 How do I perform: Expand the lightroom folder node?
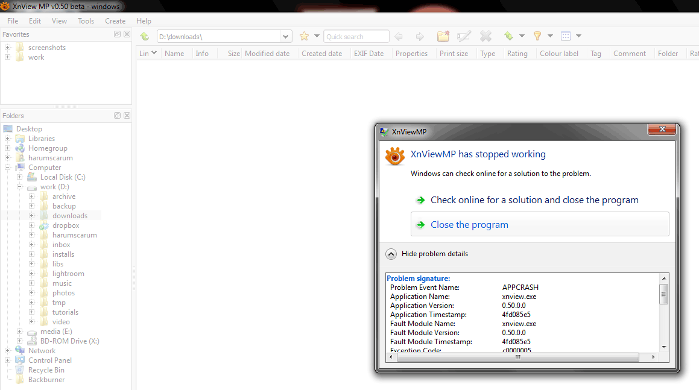[31, 274]
